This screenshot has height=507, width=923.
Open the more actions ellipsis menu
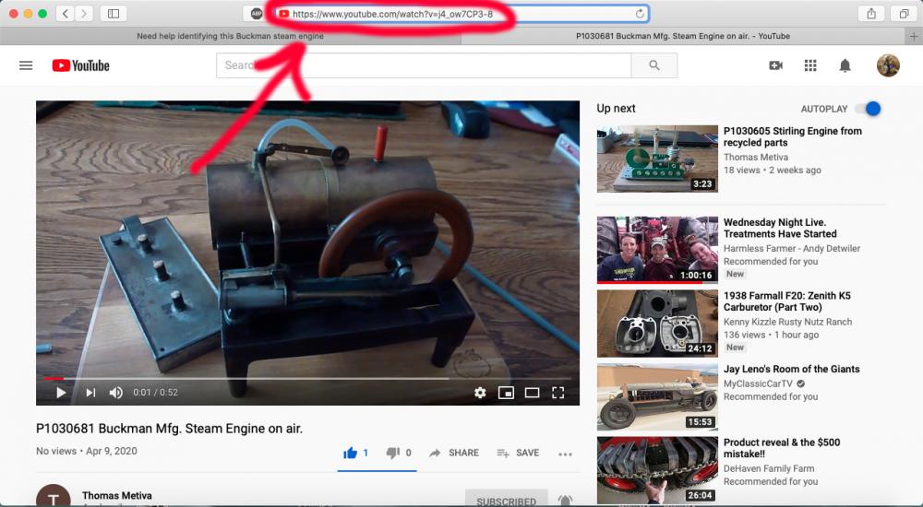pyautogui.click(x=565, y=454)
